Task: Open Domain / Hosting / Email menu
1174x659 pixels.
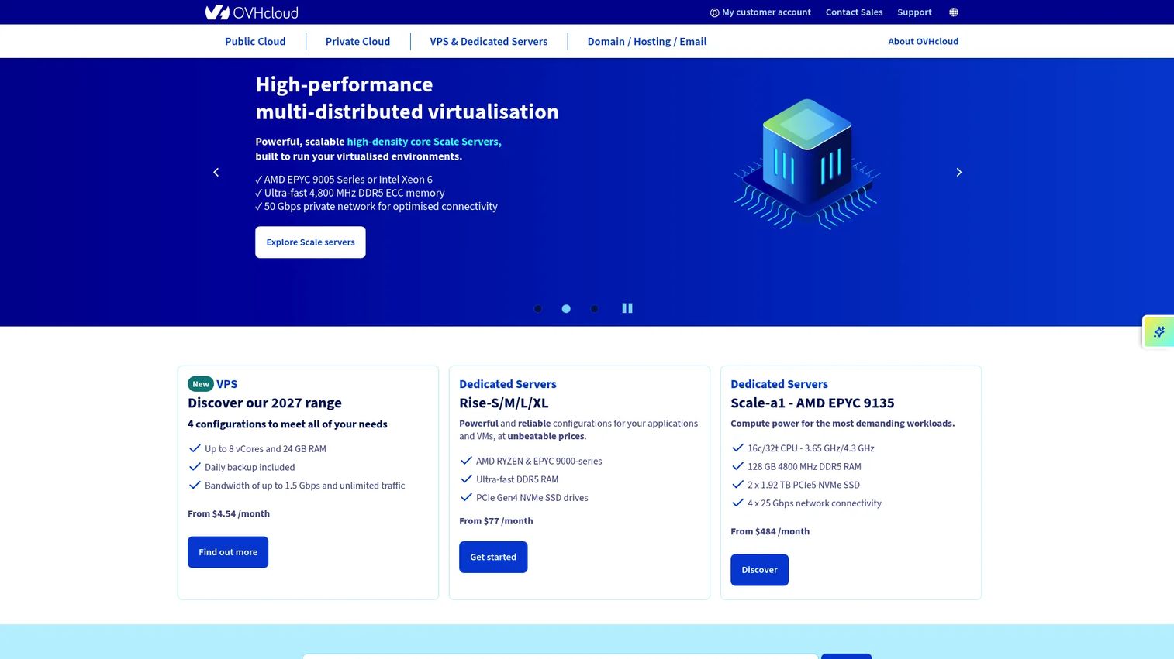Action: 647,42
